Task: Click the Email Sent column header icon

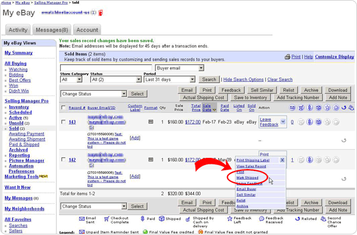Action: 292,107
